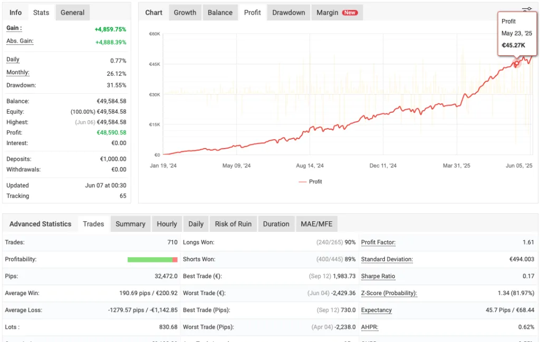The image size is (540, 342).
Task: Open the Duration statistics tab
Action: tap(276, 223)
